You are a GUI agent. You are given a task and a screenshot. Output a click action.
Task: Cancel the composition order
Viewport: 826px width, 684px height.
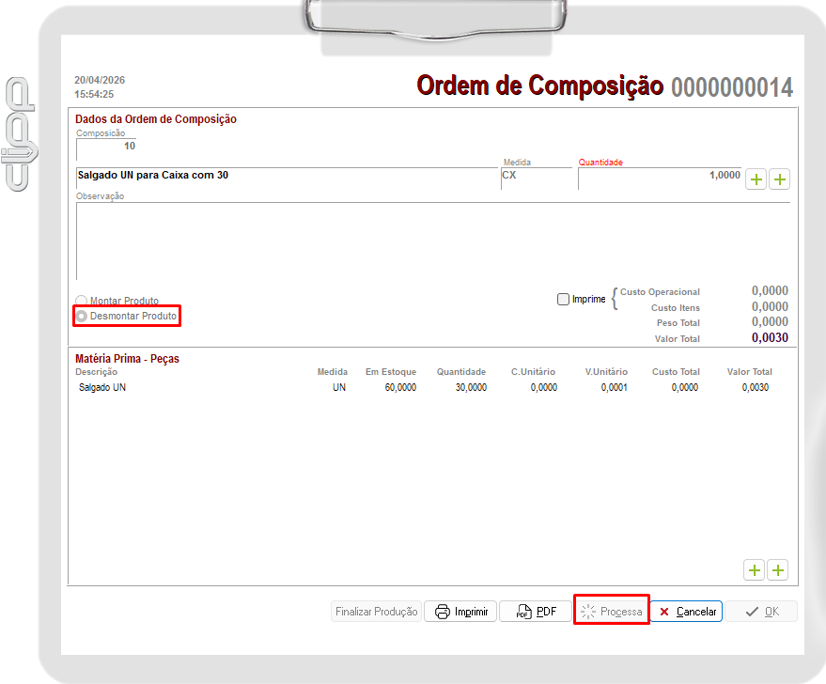[686, 612]
